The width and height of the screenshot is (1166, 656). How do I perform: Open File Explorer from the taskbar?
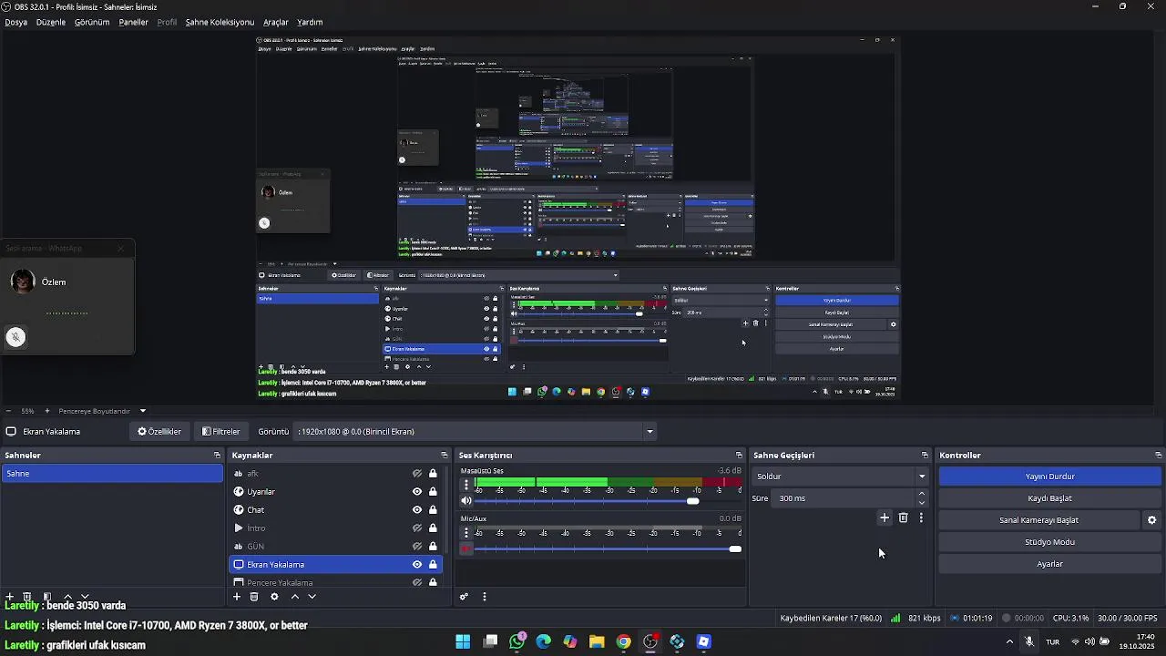pos(597,641)
